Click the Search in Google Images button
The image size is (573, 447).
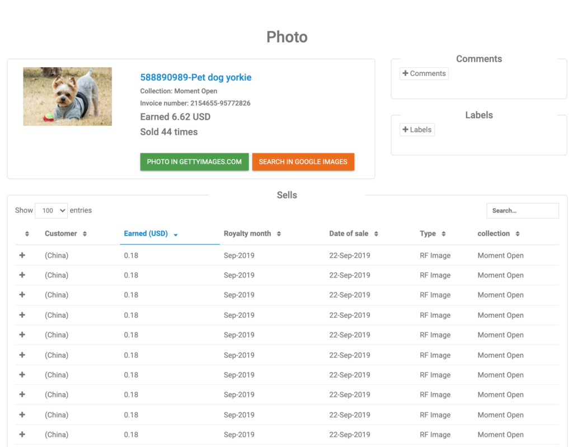point(303,162)
